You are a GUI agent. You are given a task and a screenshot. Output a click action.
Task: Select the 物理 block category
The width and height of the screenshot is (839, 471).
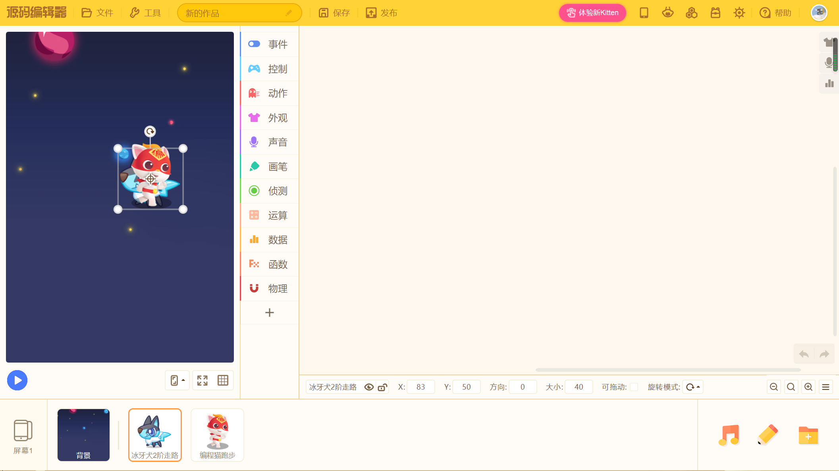[270, 288]
